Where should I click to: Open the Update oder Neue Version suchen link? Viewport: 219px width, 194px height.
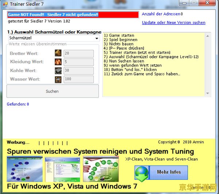[x=174, y=23]
